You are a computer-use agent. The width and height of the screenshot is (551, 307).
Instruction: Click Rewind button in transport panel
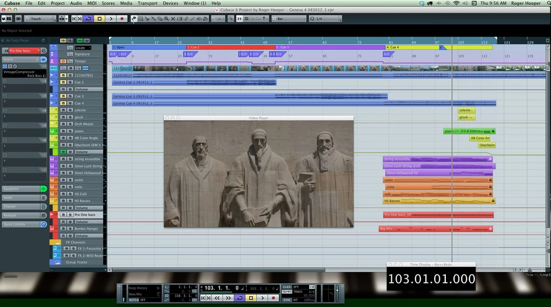click(217, 298)
